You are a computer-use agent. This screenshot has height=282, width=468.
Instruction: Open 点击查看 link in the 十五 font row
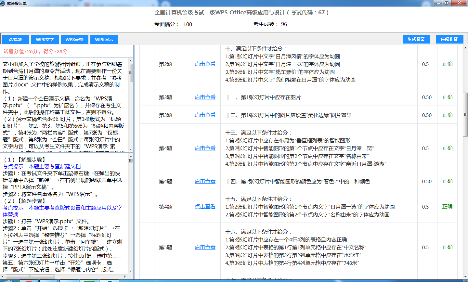pyautogui.click(x=205, y=207)
